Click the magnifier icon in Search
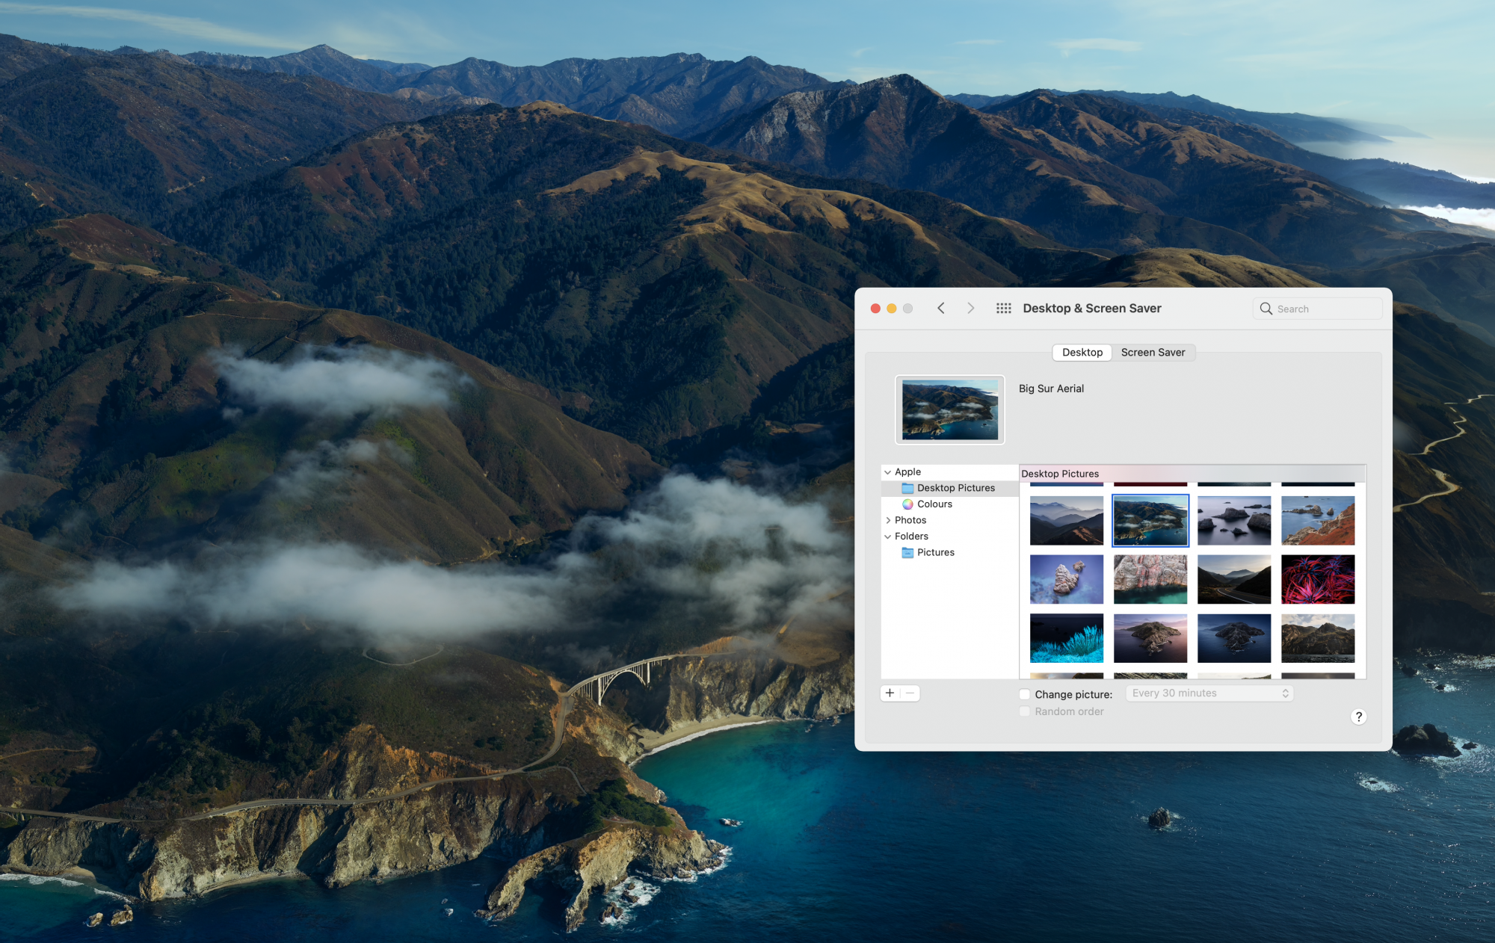 (1266, 309)
